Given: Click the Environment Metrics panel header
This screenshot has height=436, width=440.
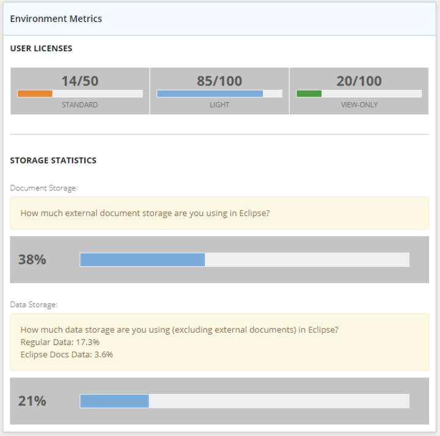Looking at the screenshot, I should click(x=56, y=19).
